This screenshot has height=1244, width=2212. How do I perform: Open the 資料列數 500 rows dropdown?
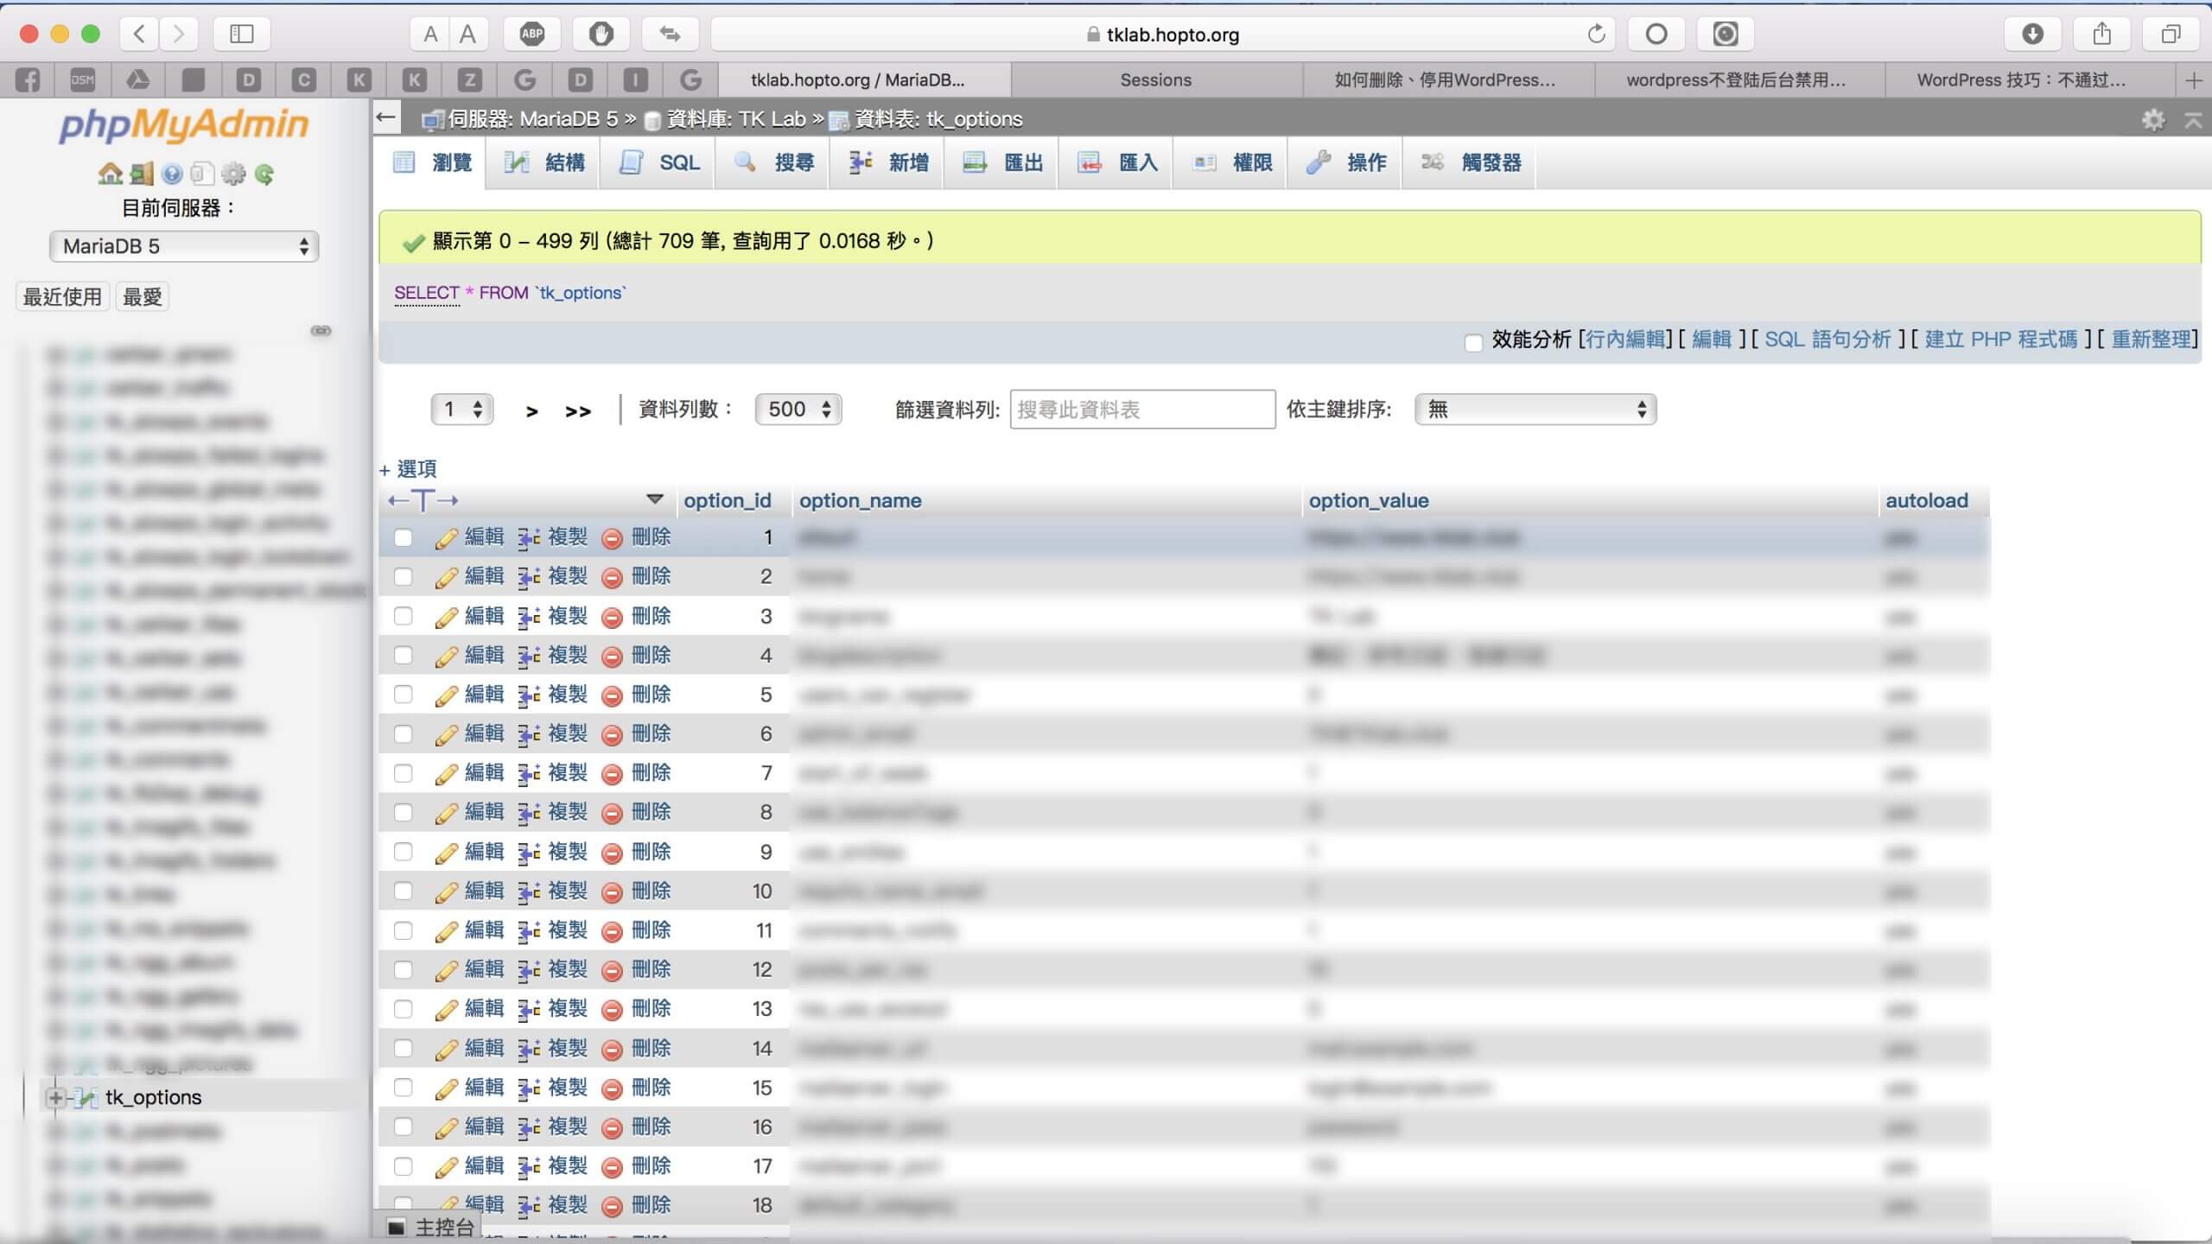pos(798,409)
